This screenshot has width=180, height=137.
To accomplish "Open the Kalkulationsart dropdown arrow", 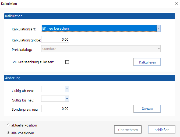I will coord(159,28).
